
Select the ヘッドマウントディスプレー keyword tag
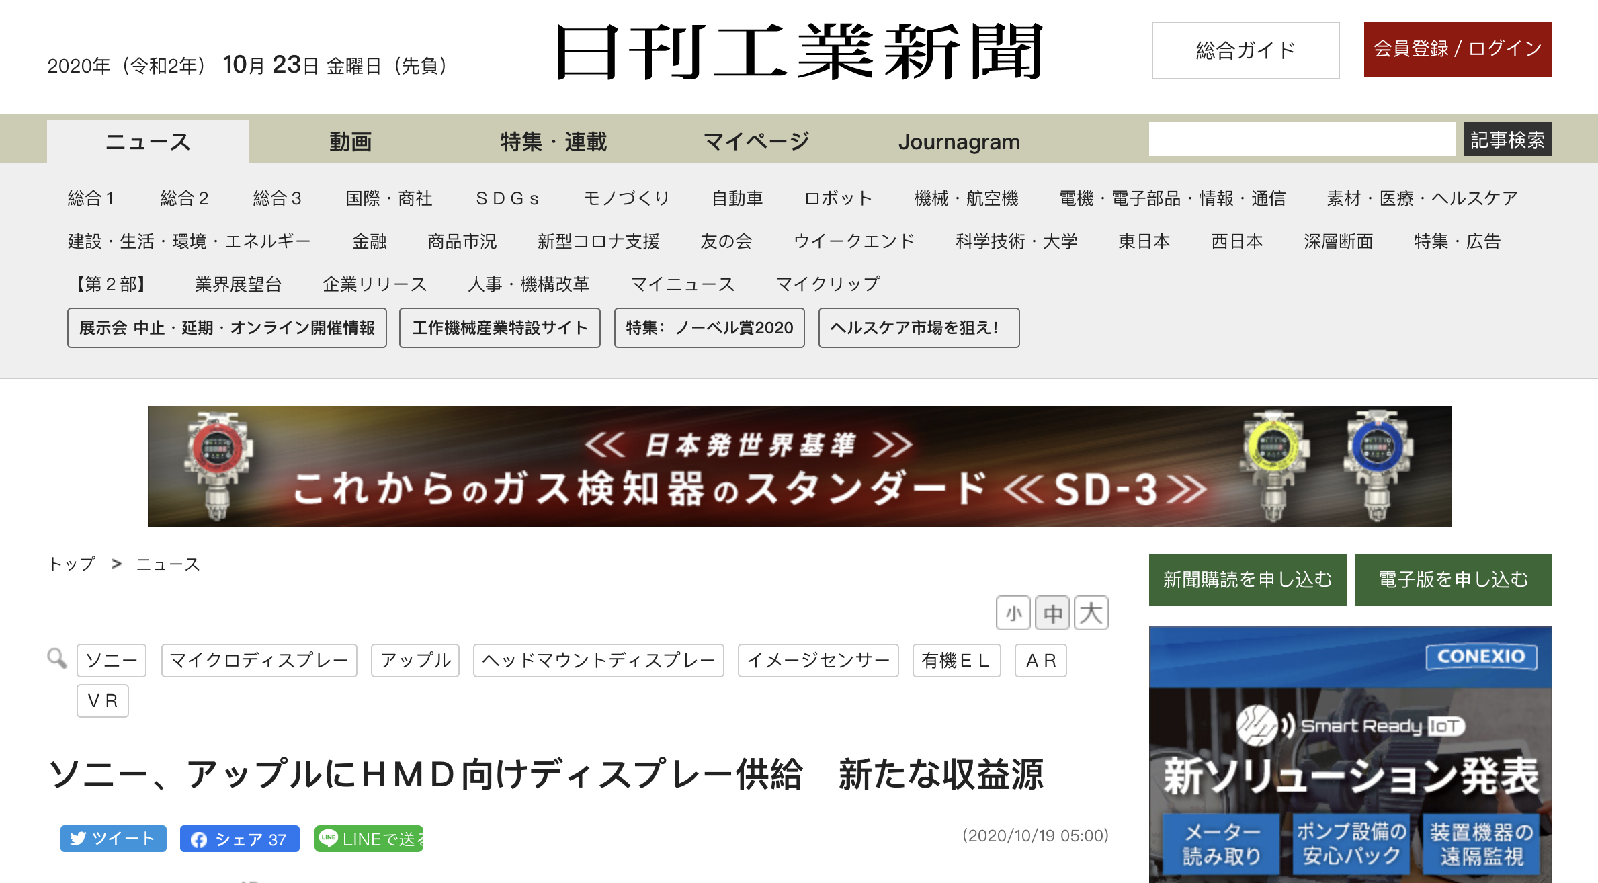coord(599,661)
